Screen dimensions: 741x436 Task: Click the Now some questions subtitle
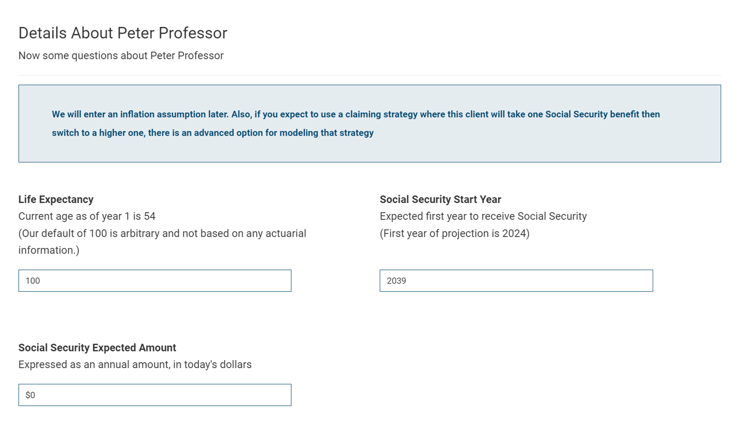point(121,55)
